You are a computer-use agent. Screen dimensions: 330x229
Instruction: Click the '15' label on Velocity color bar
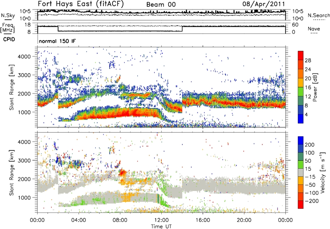(308, 169)
